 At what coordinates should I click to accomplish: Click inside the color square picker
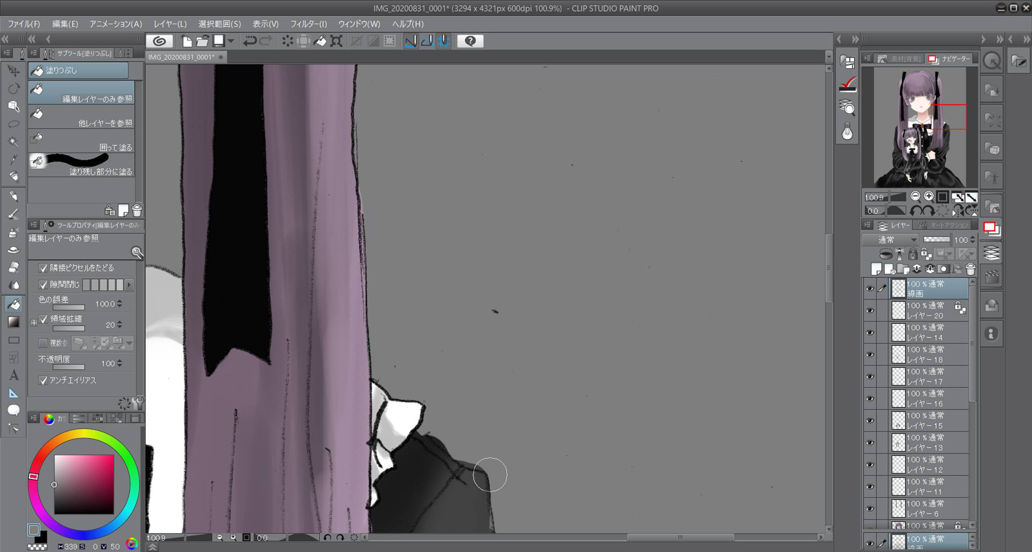click(x=84, y=483)
